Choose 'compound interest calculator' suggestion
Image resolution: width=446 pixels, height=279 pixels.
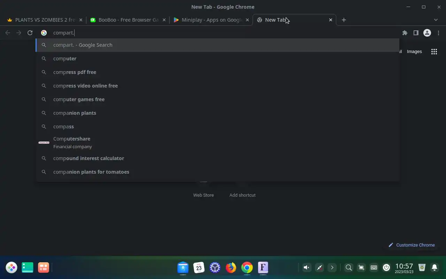(217, 158)
